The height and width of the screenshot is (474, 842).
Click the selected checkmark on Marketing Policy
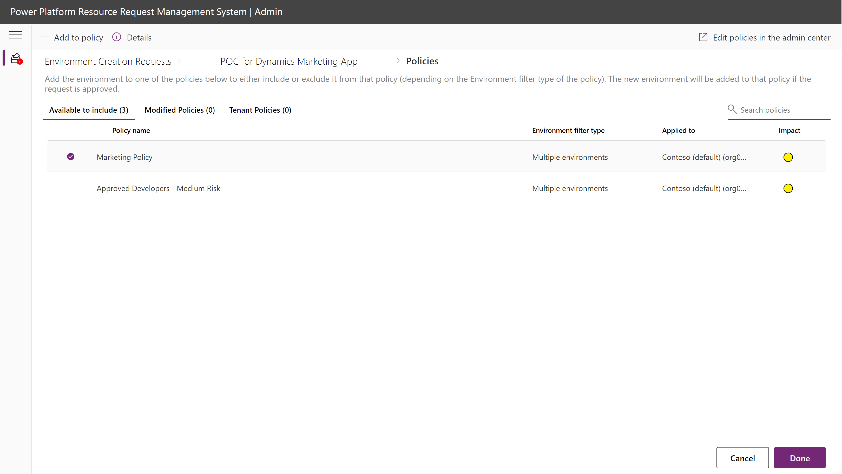pos(70,157)
